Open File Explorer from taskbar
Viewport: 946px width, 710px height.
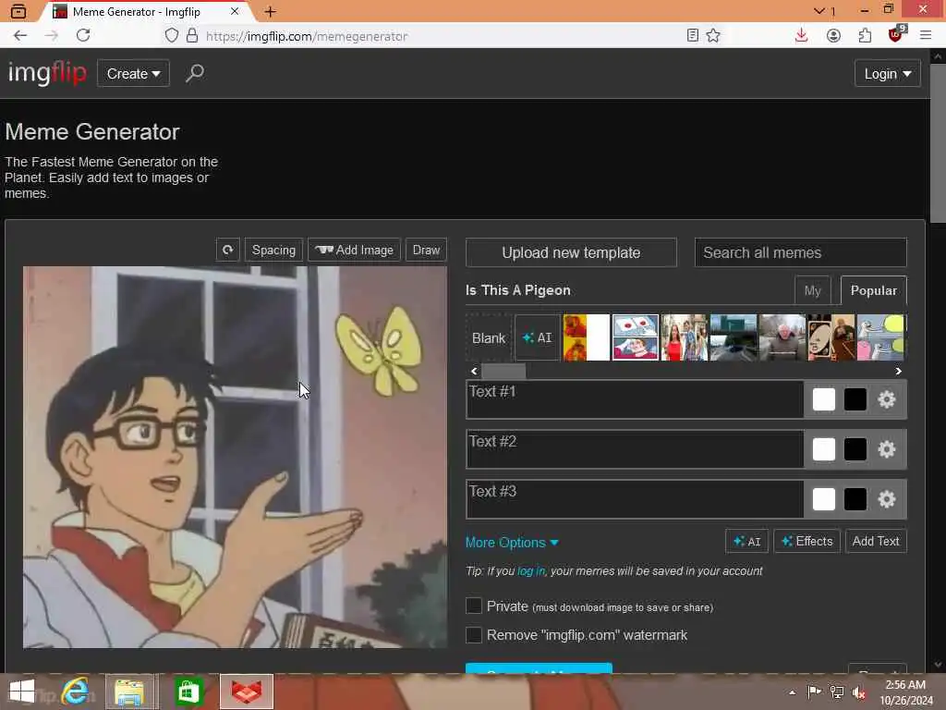[129, 692]
